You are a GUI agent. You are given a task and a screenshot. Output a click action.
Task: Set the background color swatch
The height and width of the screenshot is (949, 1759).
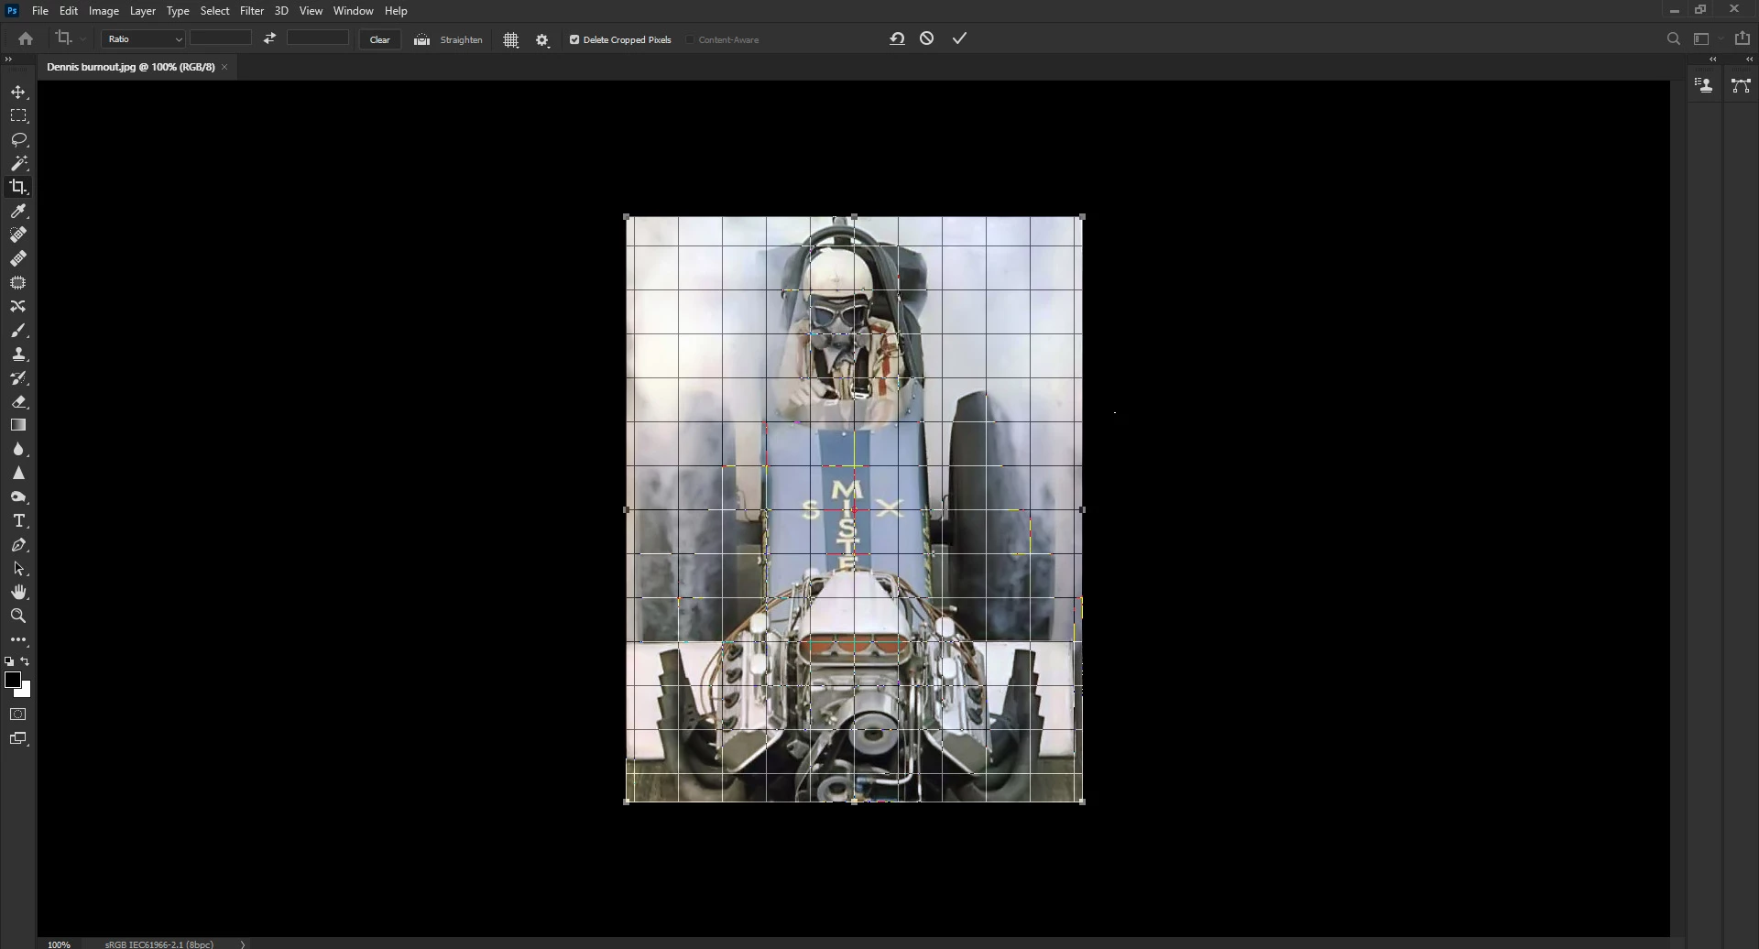25,691
